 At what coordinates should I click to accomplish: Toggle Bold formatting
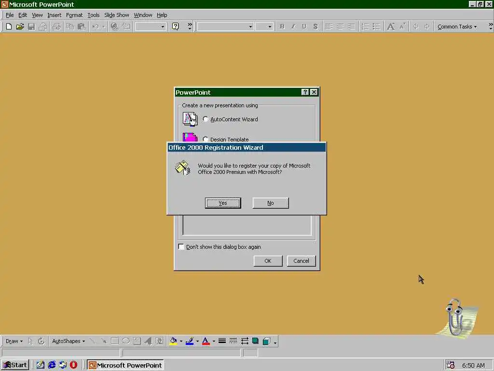(282, 27)
